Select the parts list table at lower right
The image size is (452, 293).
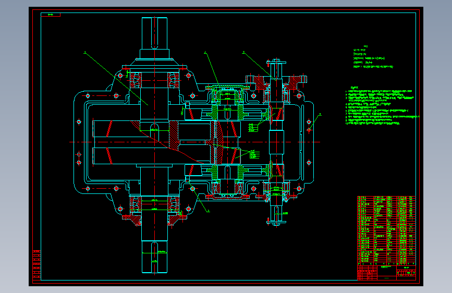(386, 231)
